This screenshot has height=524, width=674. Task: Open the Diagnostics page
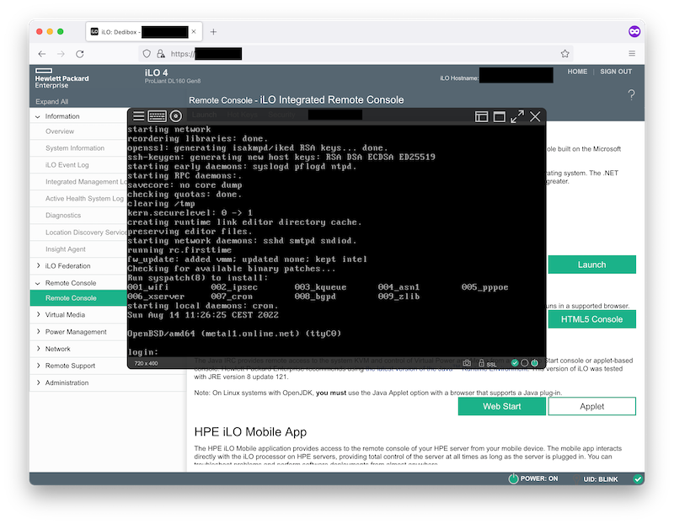(63, 216)
